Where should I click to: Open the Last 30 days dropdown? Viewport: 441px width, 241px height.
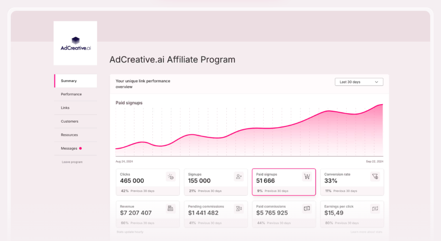pos(359,82)
